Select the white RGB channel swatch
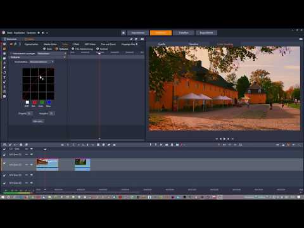 coord(27,103)
